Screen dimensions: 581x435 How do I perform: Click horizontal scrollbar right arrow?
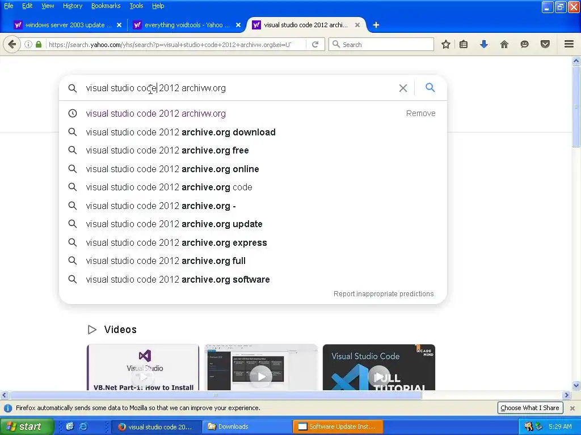click(x=566, y=395)
